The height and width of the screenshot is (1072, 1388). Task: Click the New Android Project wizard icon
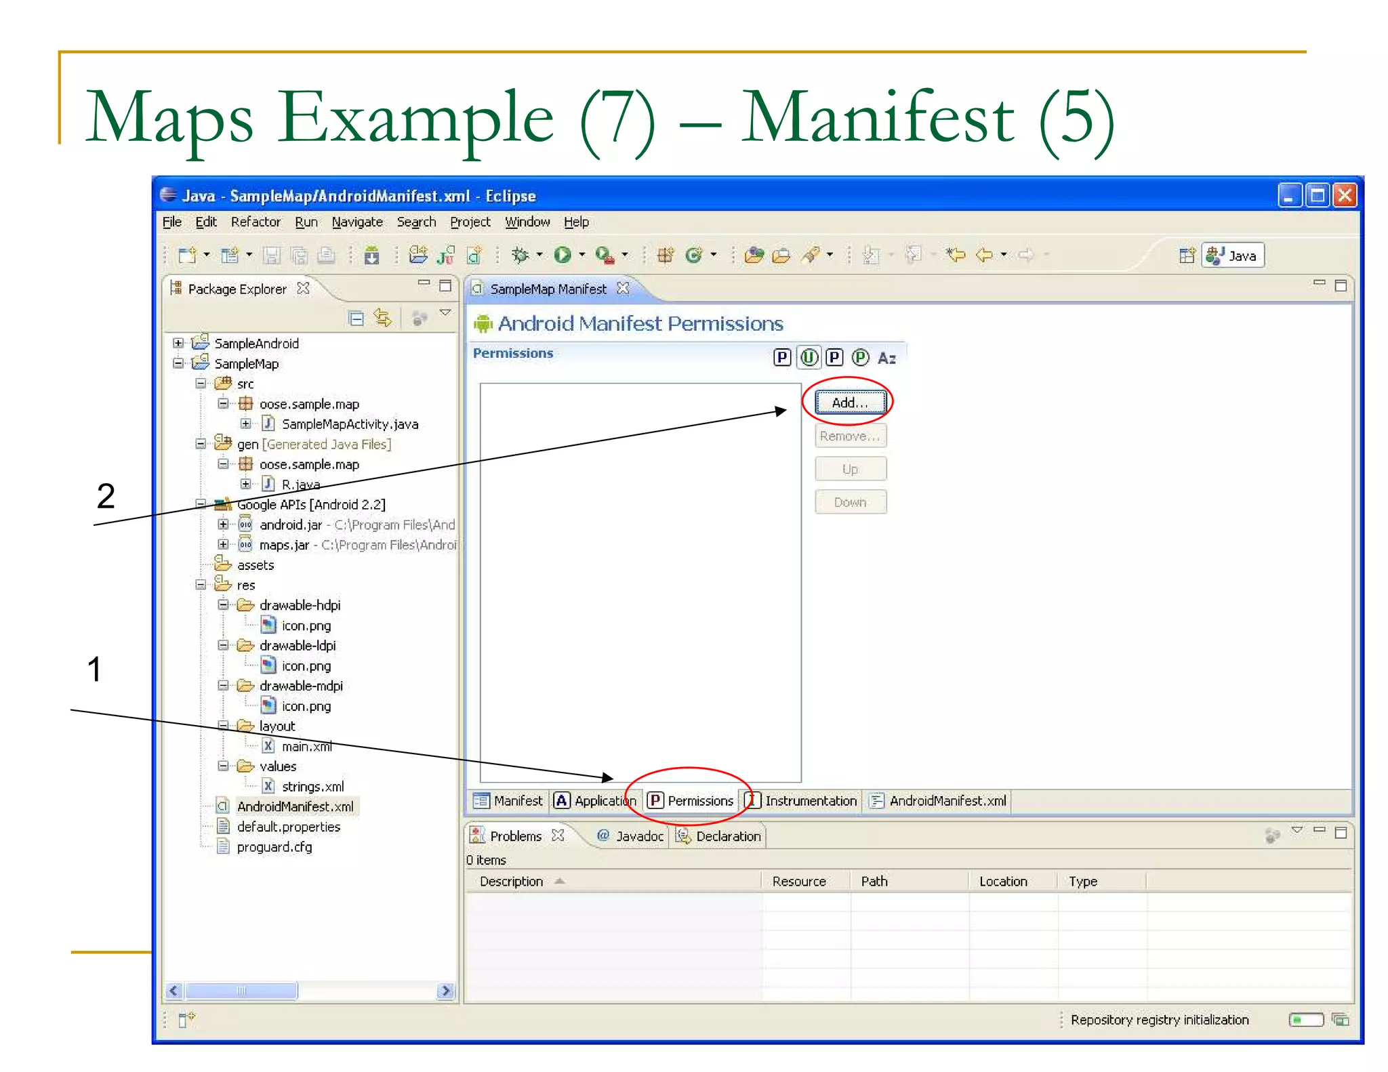(418, 255)
